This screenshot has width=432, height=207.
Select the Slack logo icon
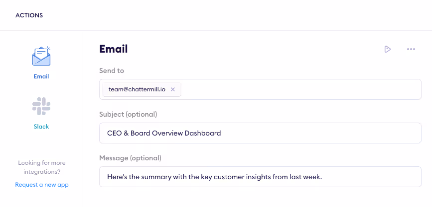pyautogui.click(x=41, y=106)
